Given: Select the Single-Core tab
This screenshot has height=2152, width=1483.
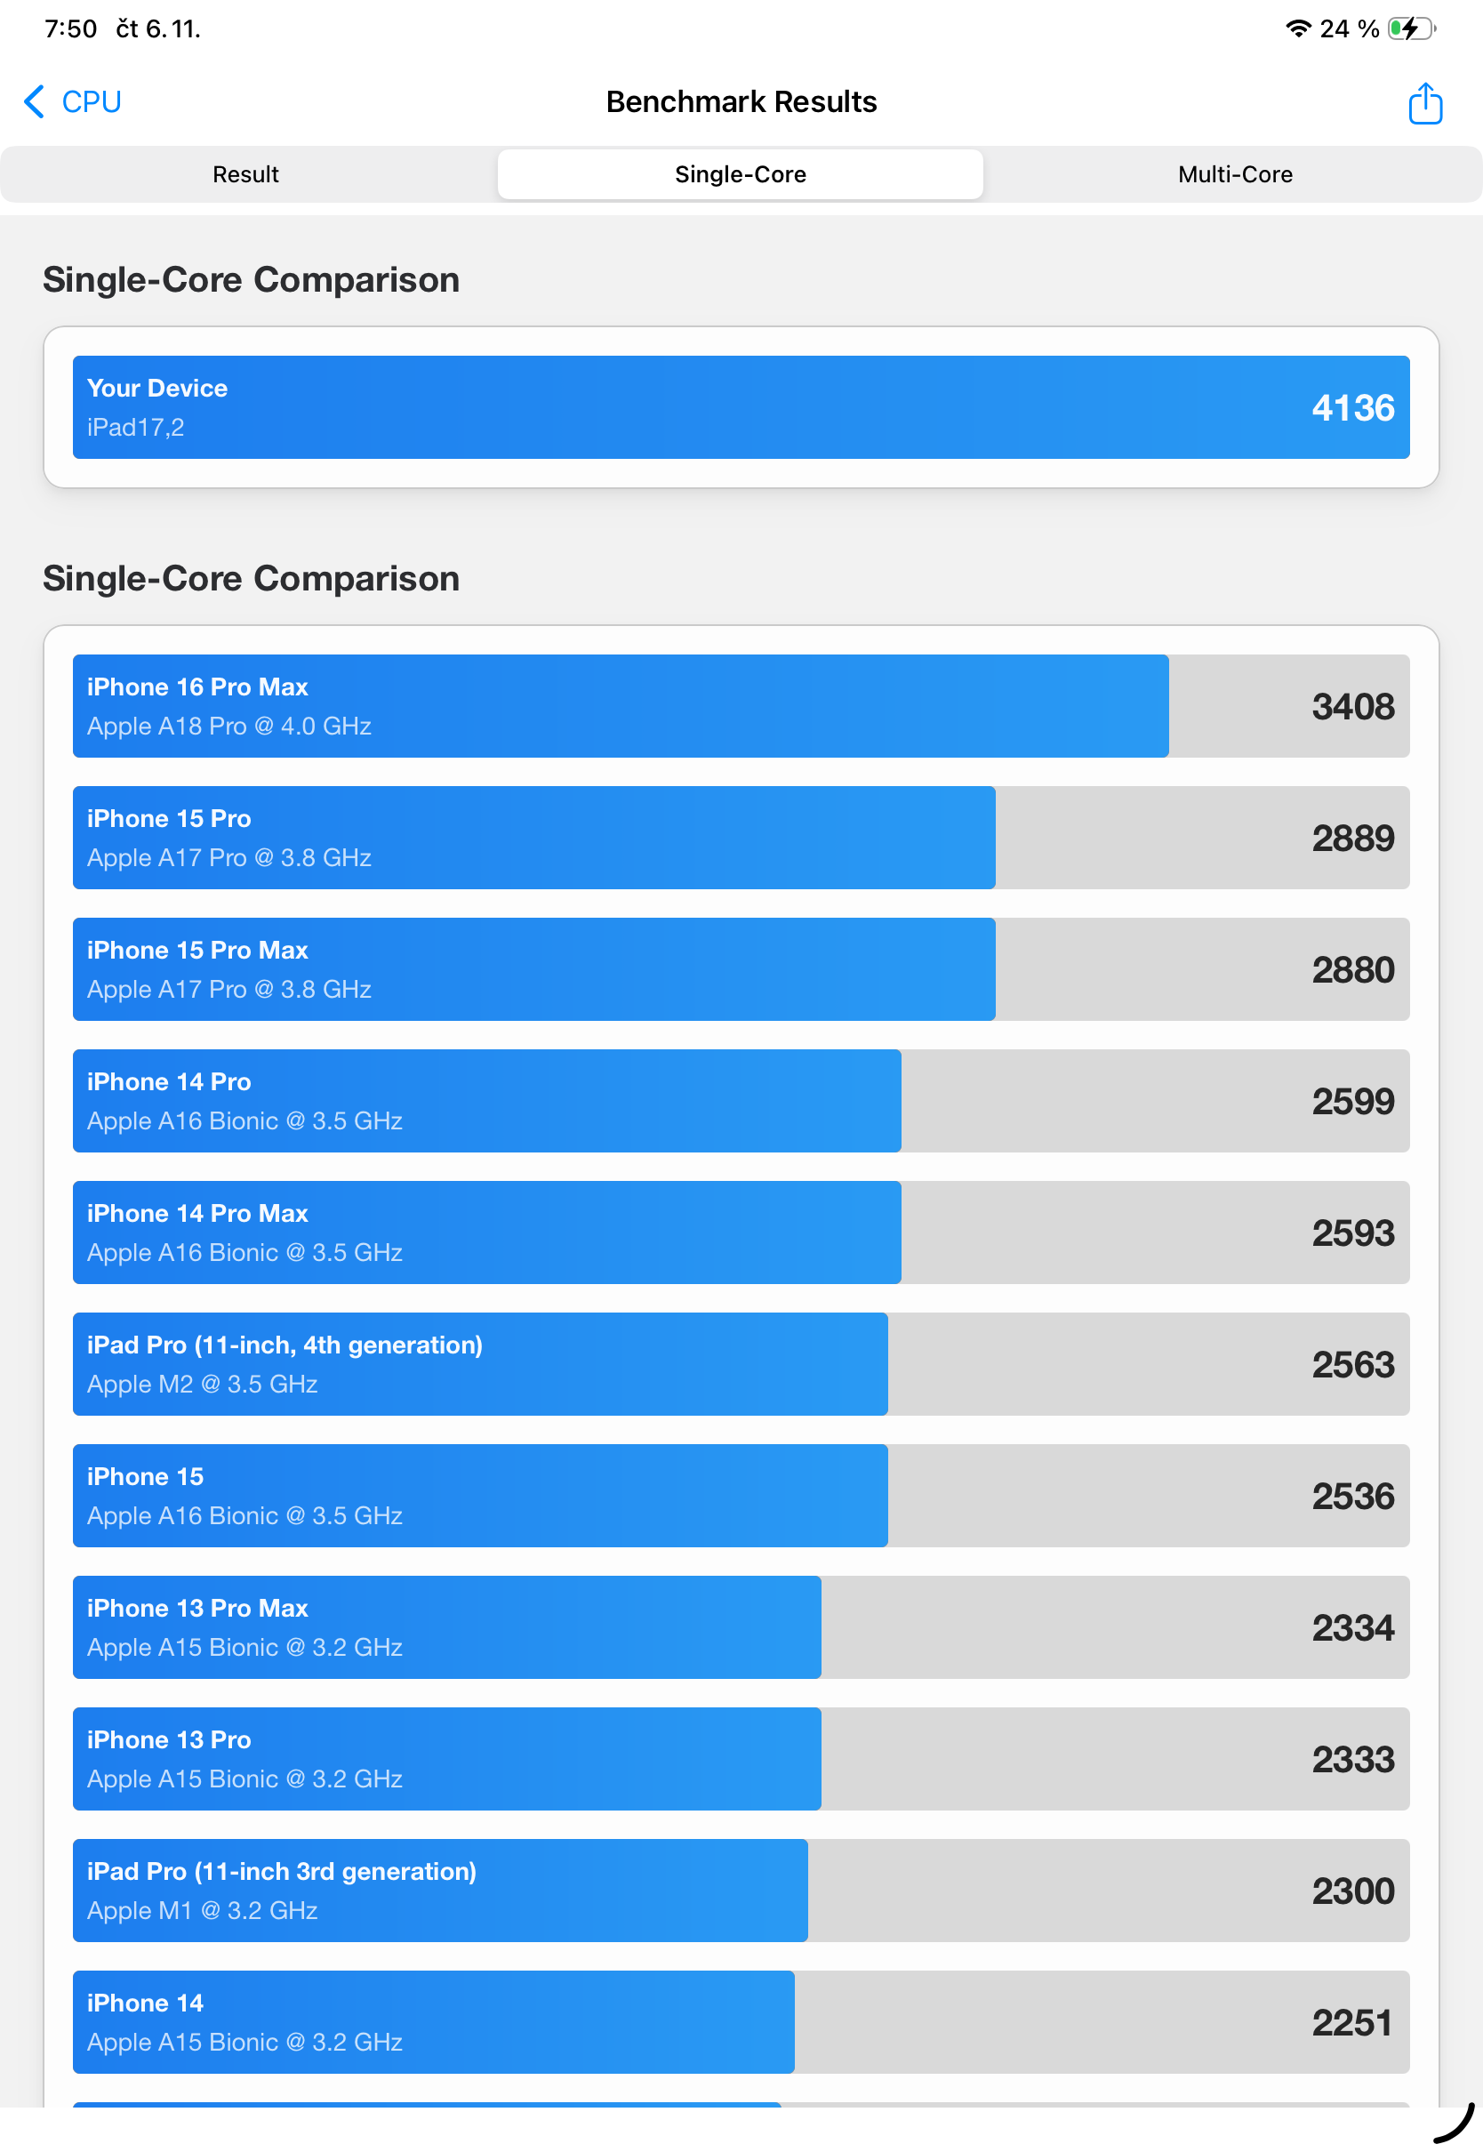Looking at the screenshot, I should click(x=741, y=174).
